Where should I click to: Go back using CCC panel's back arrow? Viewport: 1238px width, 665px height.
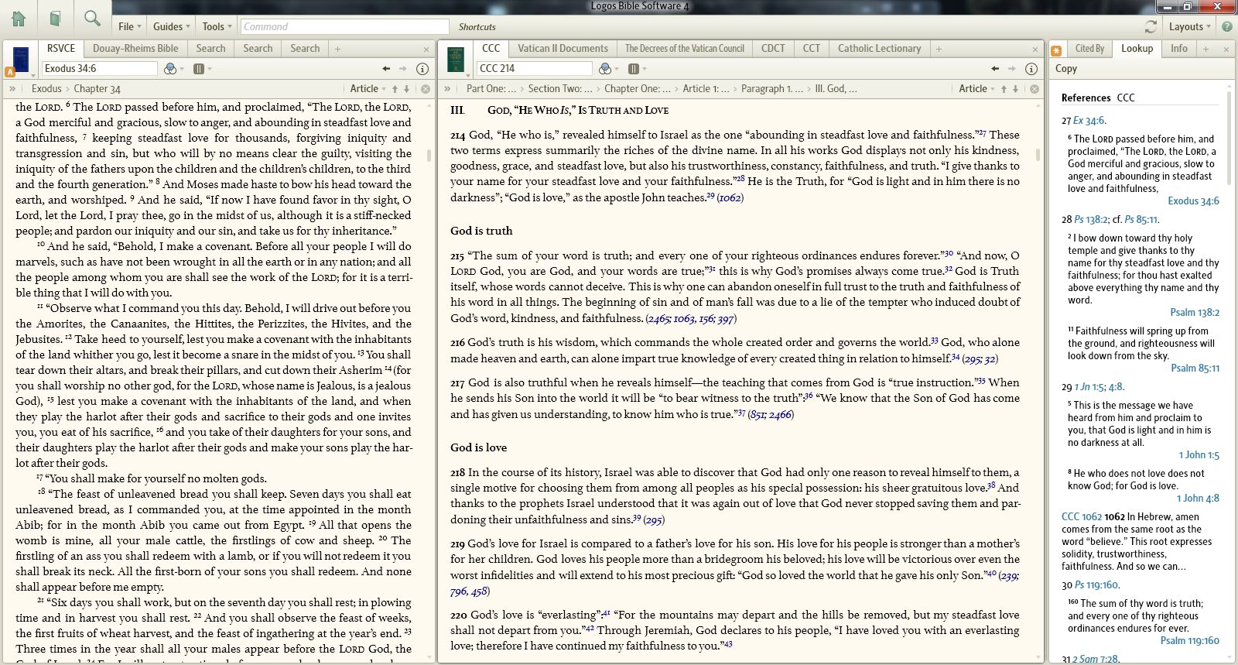pos(995,69)
